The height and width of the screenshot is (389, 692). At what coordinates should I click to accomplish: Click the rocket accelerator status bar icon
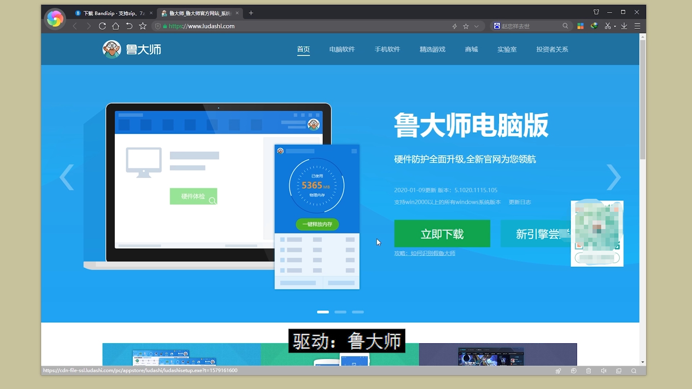coord(558,371)
